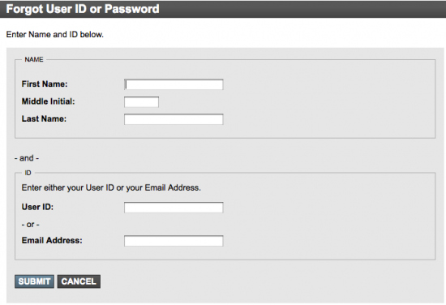Click the "First Name:" label
Viewport: 446px width, 305px height.
click(45, 84)
